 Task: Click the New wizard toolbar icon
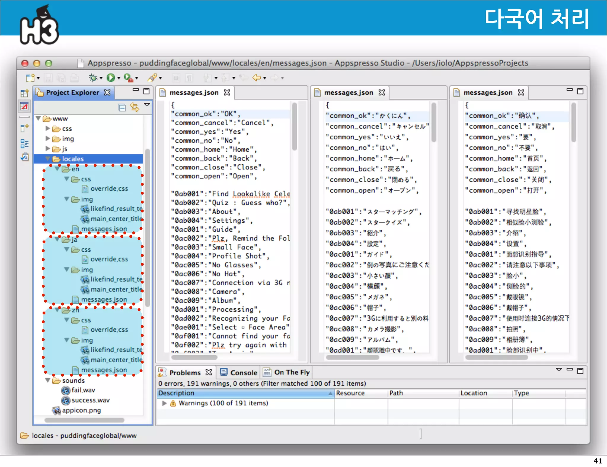30,78
